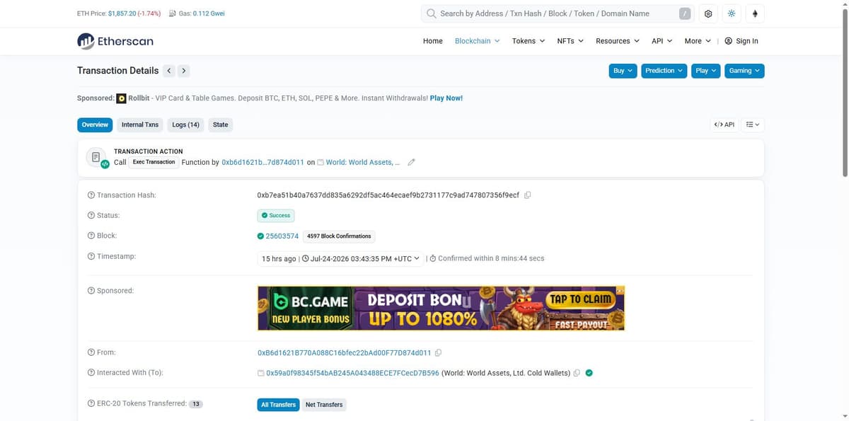Expand the Resources menu

pos(618,41)
